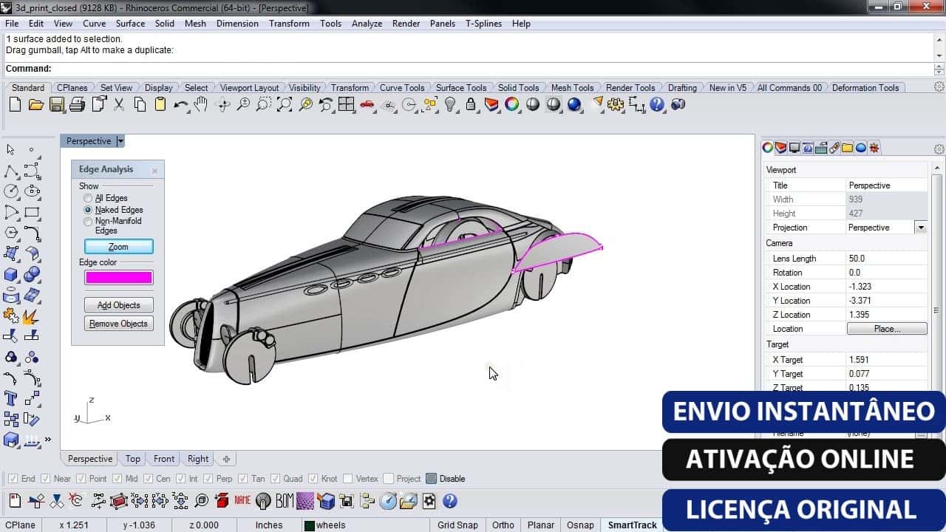Click the Open file folder icon
This screenshot has height=532, width=946.
pyautogui.click(x=35, y=105)
